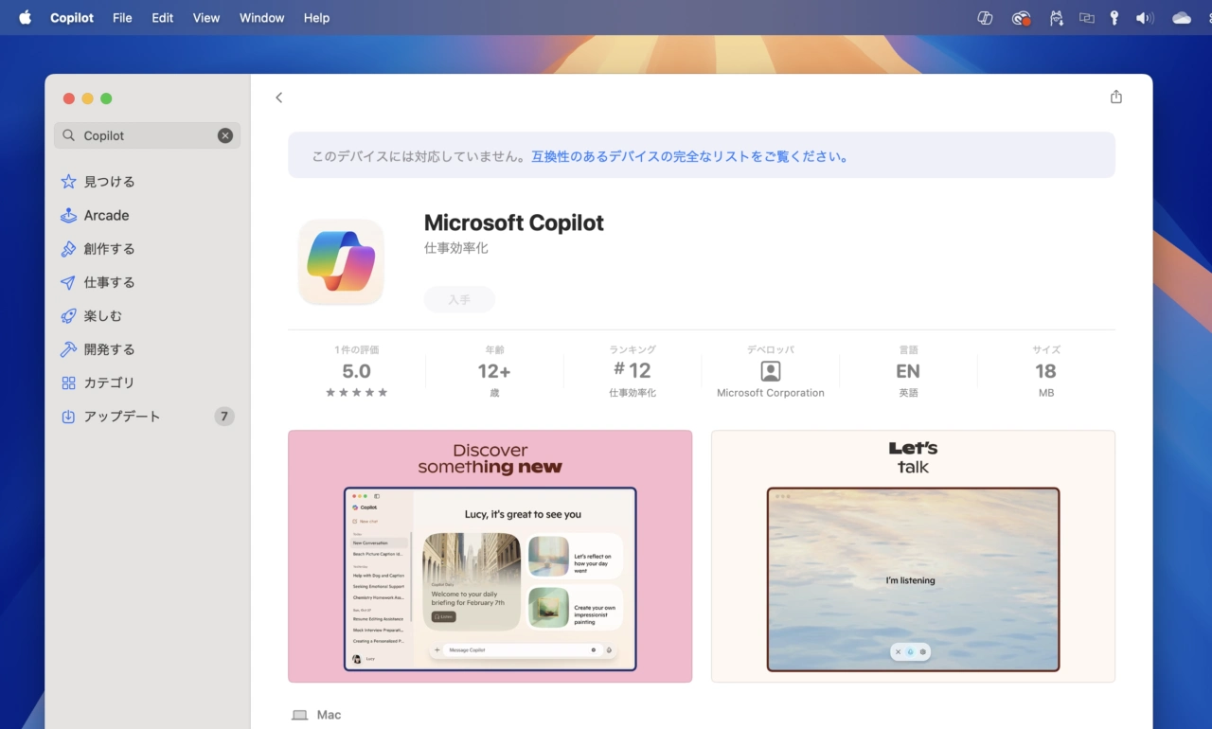
Task: Open the compatible devices list link
Action: pos(689,157)
